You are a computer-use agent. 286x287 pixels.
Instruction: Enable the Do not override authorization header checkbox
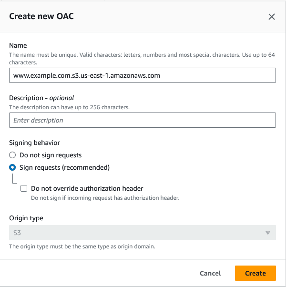click(x=24, y=188)
